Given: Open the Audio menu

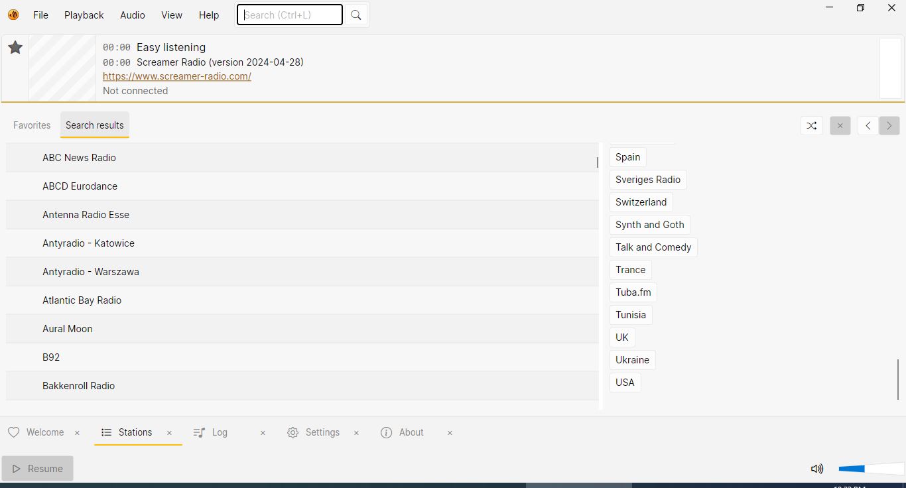Looking at the screenshot, I should pos(133,15).
